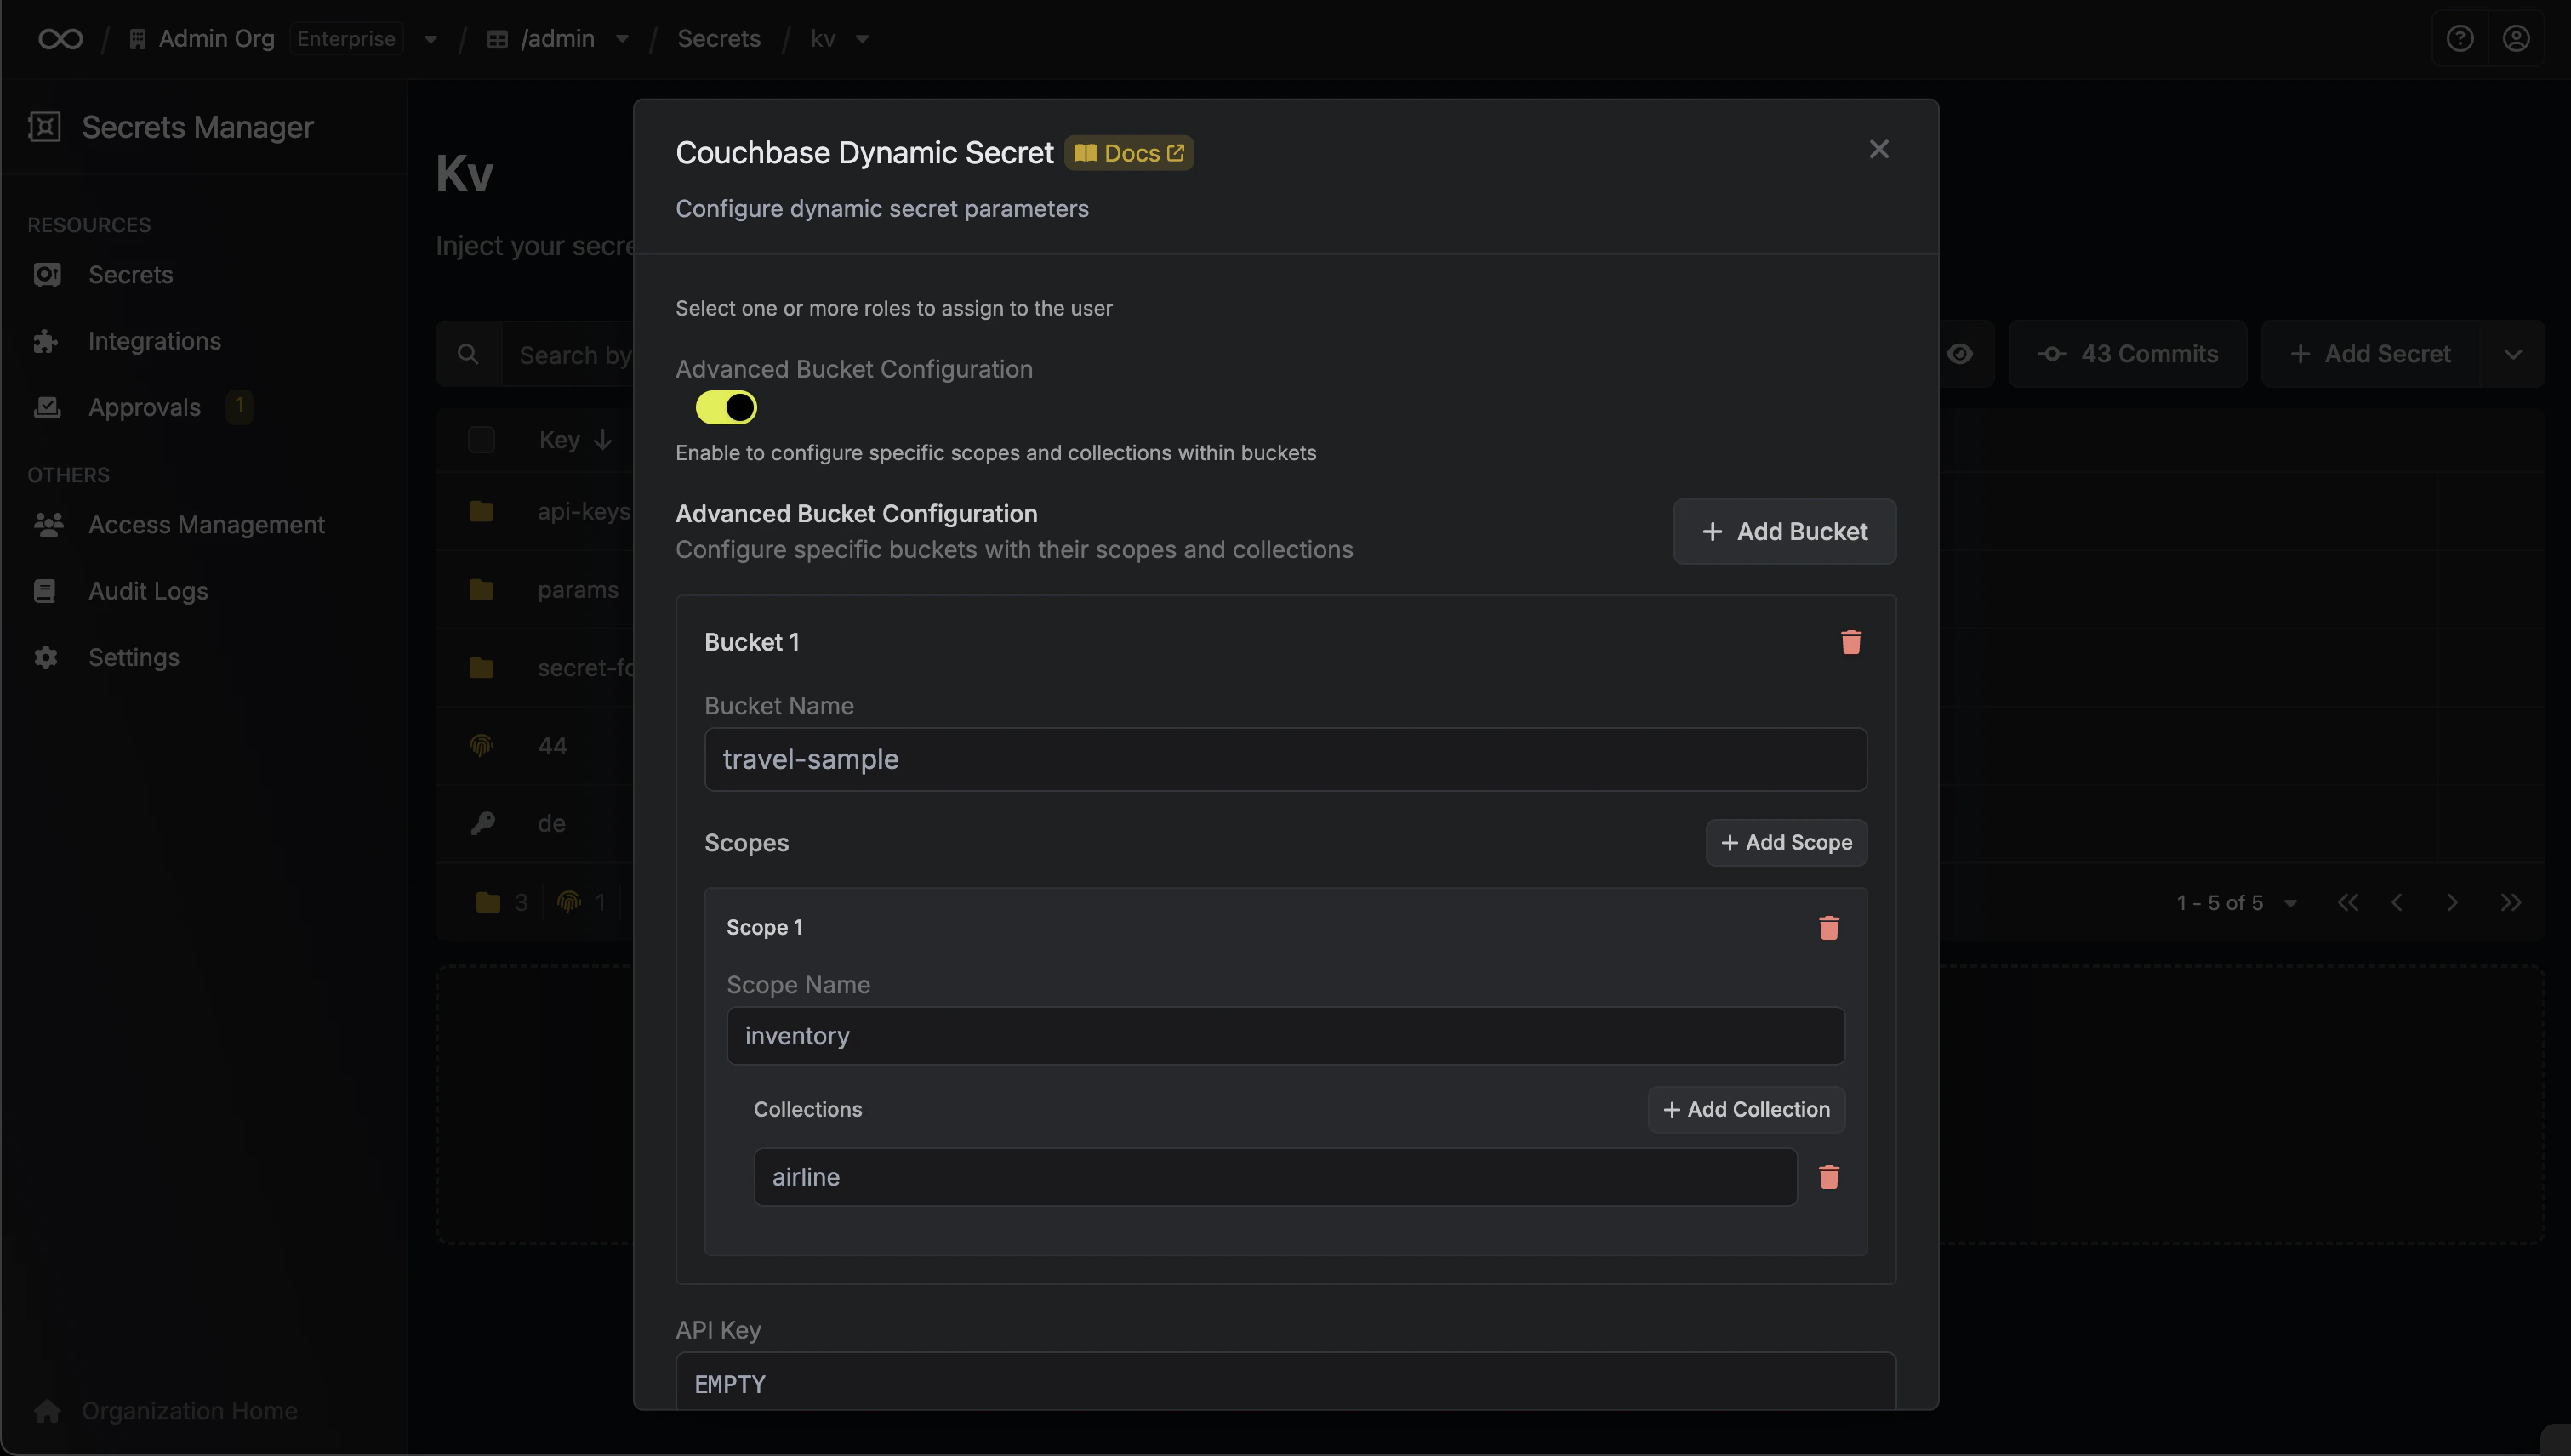
Task: Open Secrets in the sidebar
Action: 130,275
